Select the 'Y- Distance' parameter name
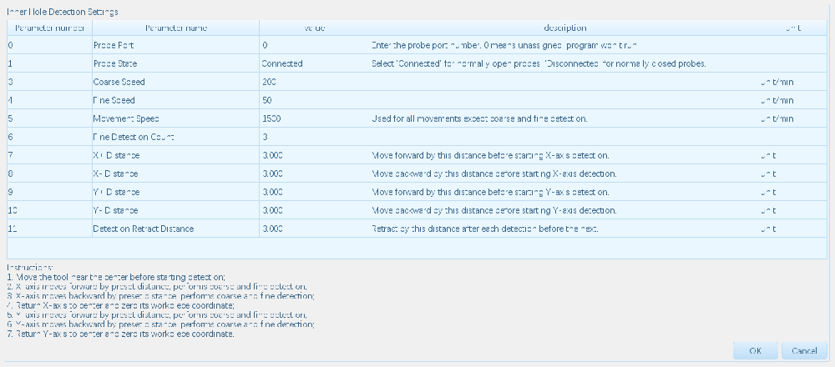This screenshot has height=367, width=835. click(x=115, y=210)
